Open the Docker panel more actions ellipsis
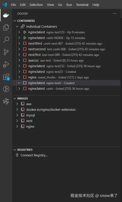Image resolution: width=122 pixels, height=202 pixels. point(115,14)
